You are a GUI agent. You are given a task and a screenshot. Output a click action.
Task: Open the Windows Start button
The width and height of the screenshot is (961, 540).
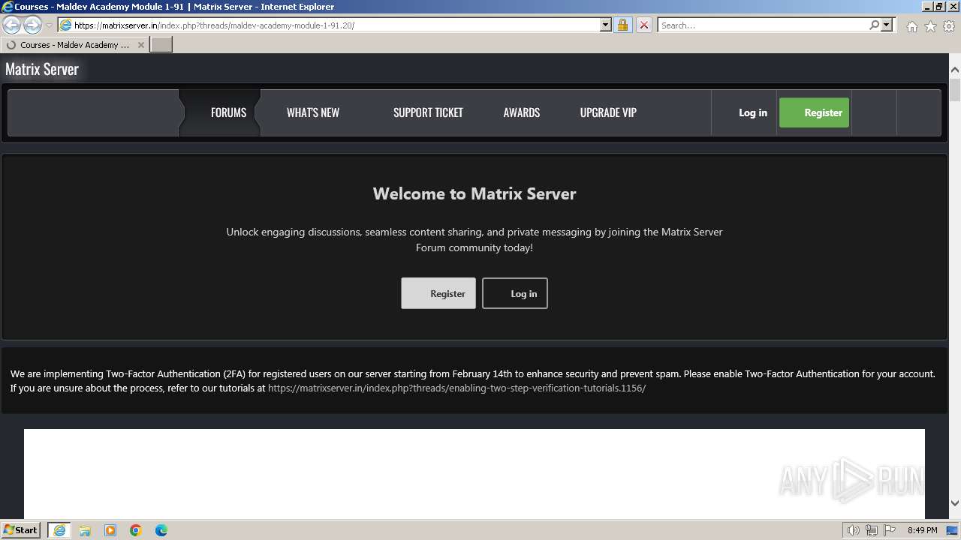tap(20, 529)
